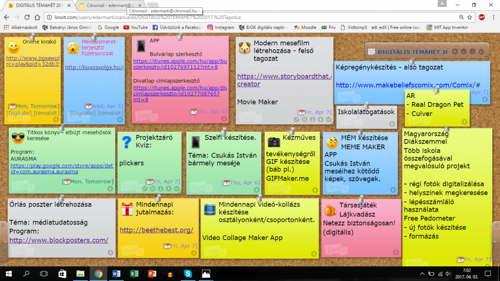The image size is (500, 281).
Task: Click the send-to-user icon on Modern mesefilm sticky
Action: click(312, 120)
